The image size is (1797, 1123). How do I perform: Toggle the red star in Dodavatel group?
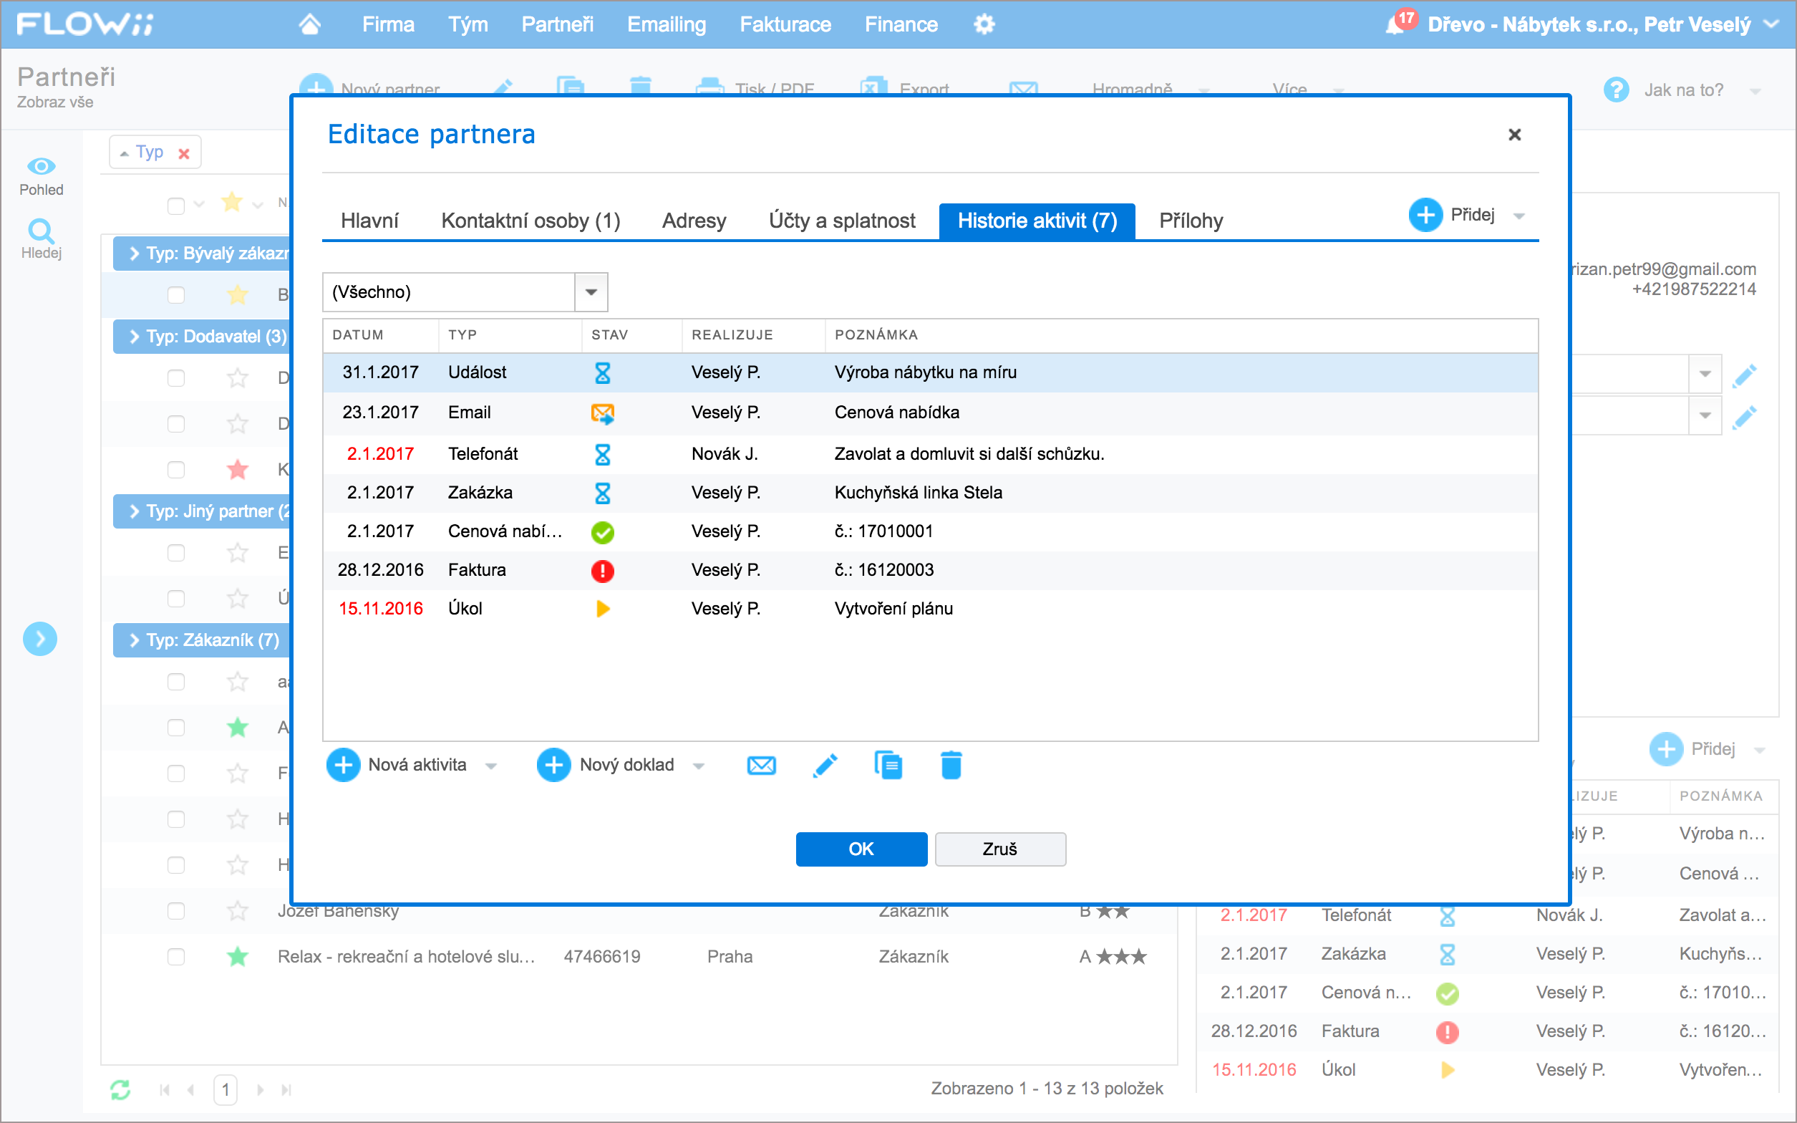click(238, 468)
